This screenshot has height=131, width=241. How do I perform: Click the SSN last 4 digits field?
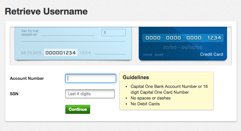pyautogui.click(x=90, y=94)
